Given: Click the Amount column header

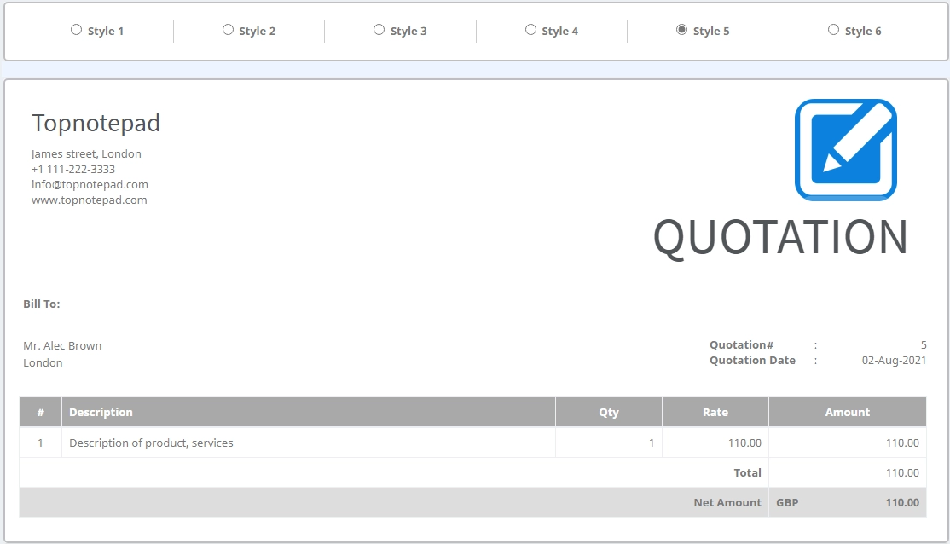Looking at the screenshot, I should click(848, 412).
